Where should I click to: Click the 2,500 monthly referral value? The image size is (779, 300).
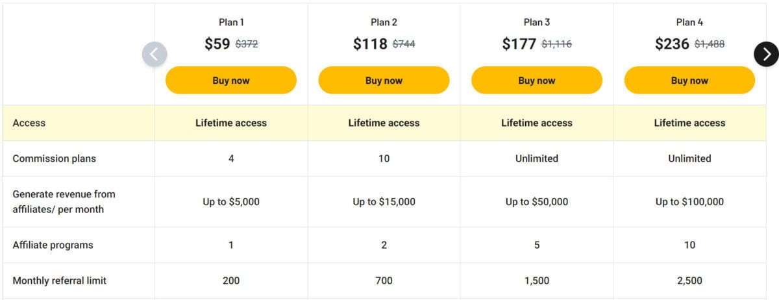coord(689,281)
